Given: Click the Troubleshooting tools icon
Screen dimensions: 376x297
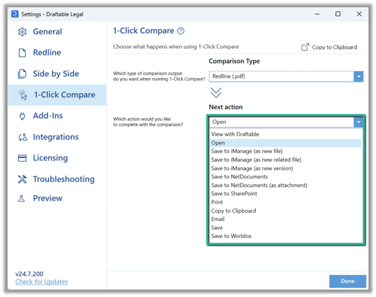Looking at the screenshot, I should [x=23, y=179].
